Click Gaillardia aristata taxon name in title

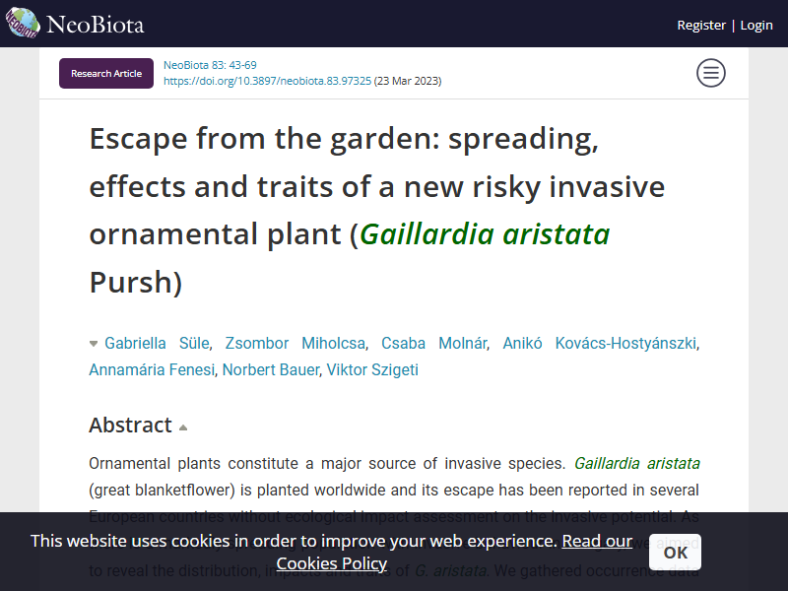click(x=485, y=234)
